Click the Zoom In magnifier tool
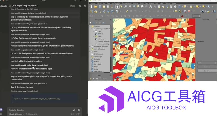The height and width of the screenshot is (116, 217). (x=126, y=7)
